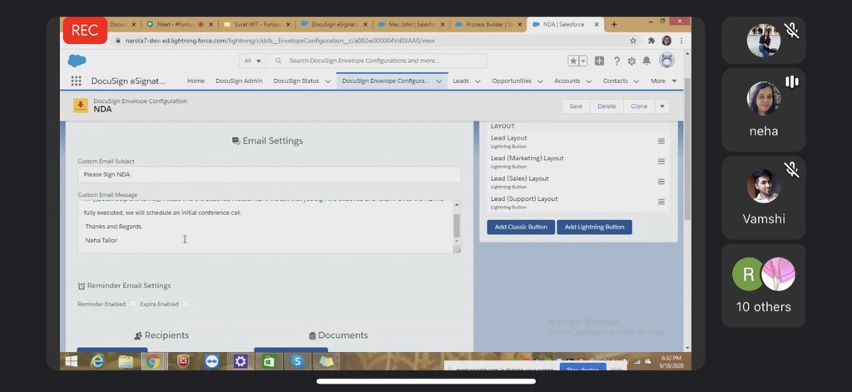Open new browser tab
Image resolution: width=852 pixels, height=392 pixels.
(x=614, y=24)
